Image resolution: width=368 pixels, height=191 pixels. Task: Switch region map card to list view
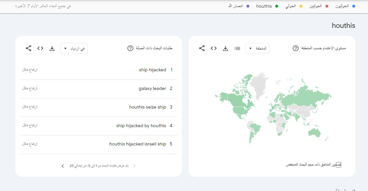tap(237, 49)
